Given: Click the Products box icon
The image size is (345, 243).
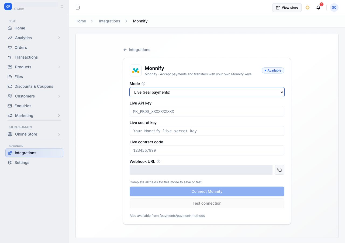Looking at the screenshot, I should pyautogui.click(x=10, y=67).
